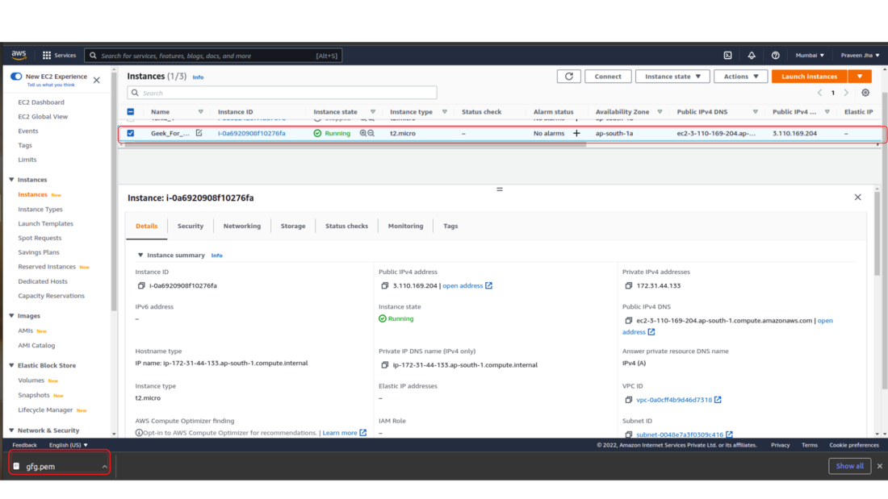Collapse the Elastic Block Store section

[11, 365]
